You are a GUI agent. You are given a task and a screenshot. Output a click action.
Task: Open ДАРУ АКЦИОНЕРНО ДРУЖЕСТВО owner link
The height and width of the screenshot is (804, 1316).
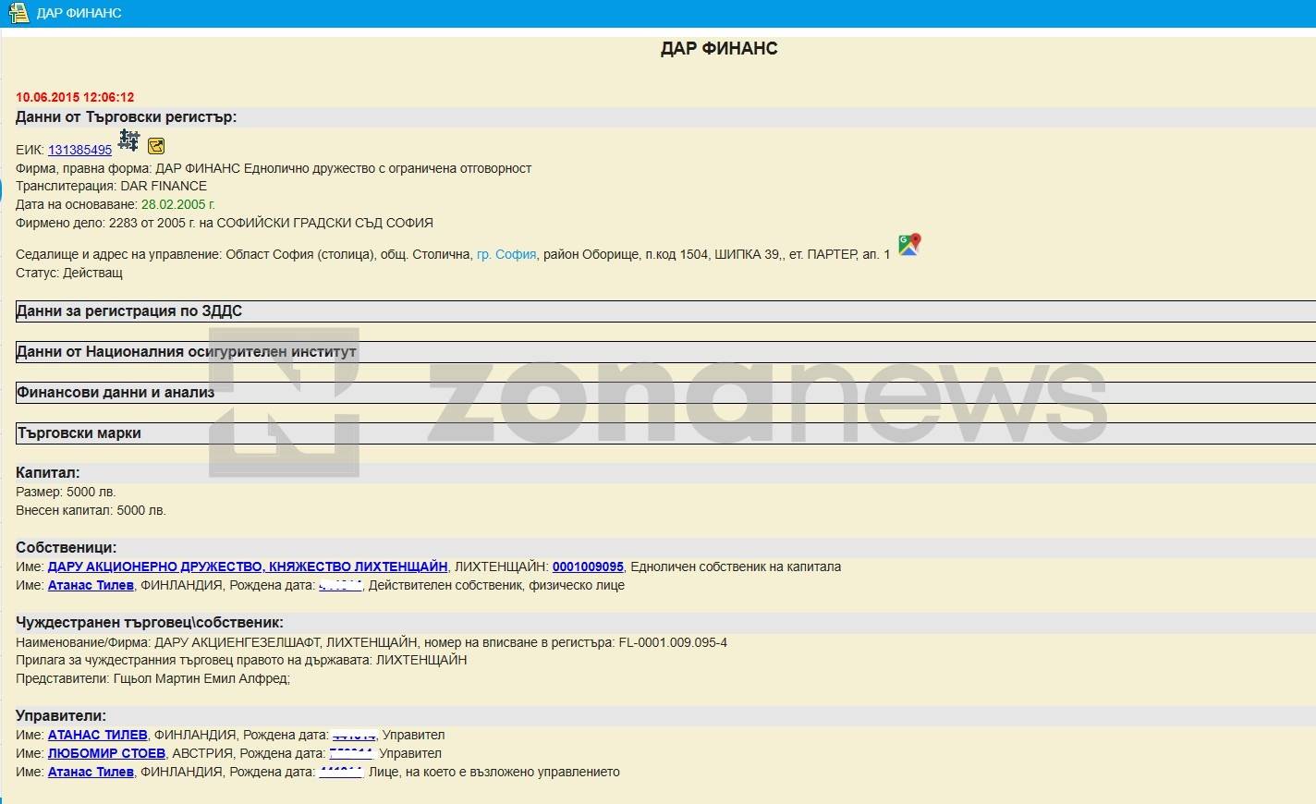click(248, 566)
